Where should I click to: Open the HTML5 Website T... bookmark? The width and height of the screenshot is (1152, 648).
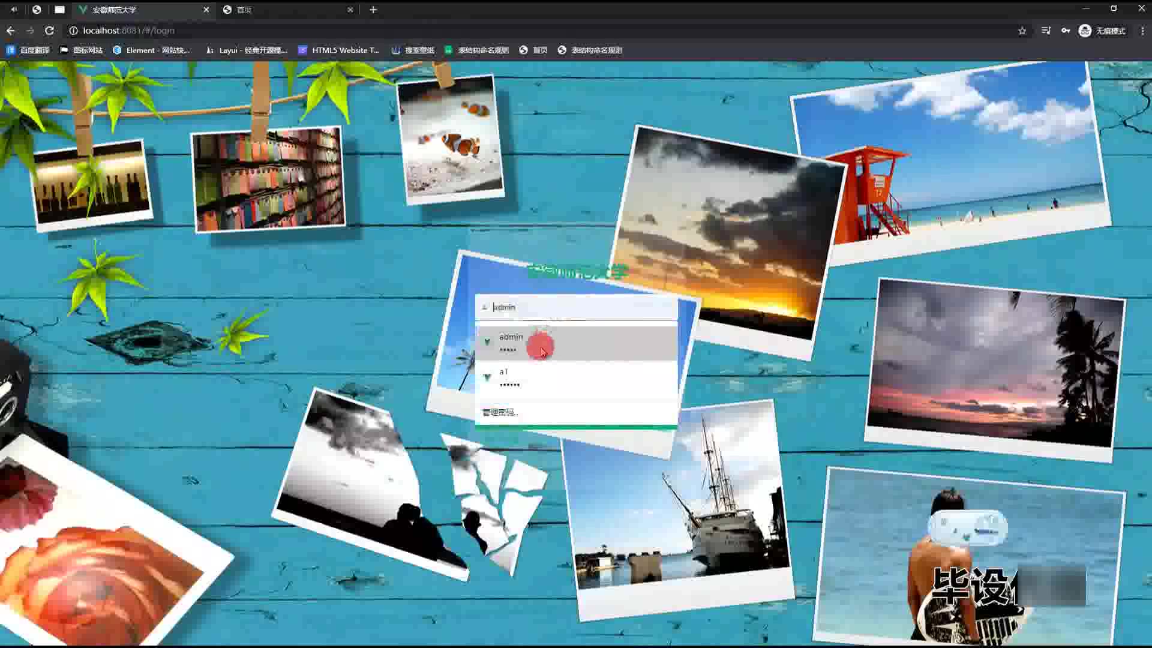[339, 50]
